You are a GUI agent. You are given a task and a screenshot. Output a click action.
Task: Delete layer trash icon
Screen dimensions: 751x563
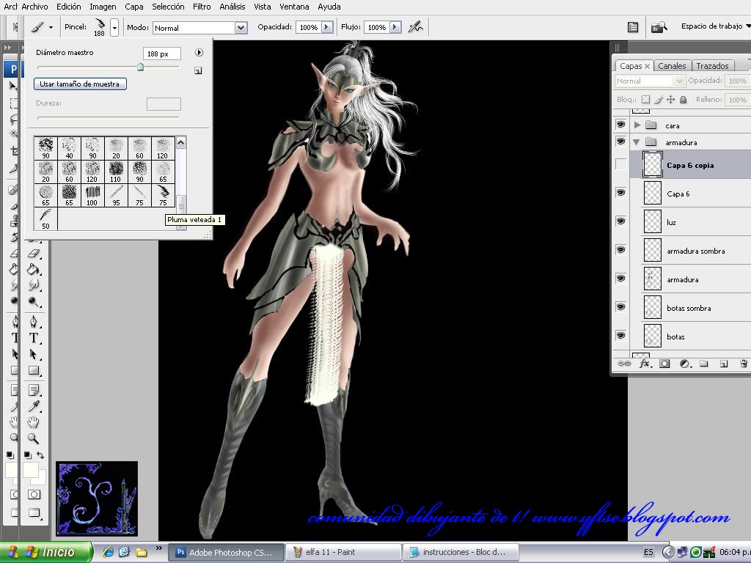(744, 364)
